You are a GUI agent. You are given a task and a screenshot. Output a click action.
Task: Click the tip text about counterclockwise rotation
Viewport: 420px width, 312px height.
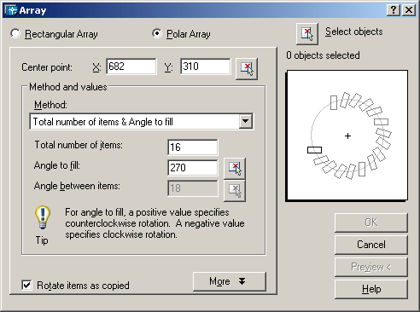(155, 223)
